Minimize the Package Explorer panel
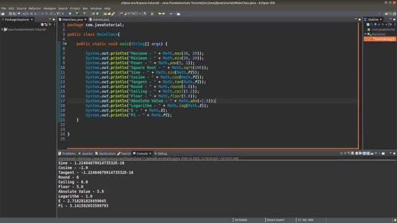Viewport: 397px width, 223px height. tap(50, 19)
